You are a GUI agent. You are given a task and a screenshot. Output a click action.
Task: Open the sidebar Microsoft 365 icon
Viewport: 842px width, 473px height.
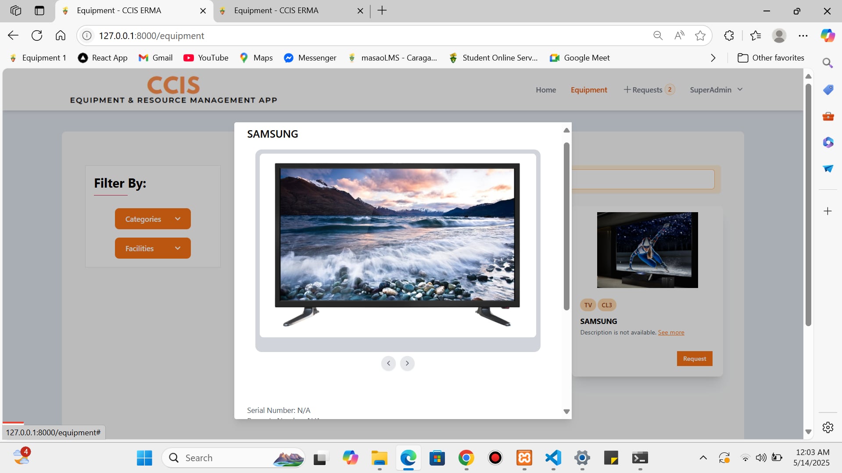coord(828,142)
